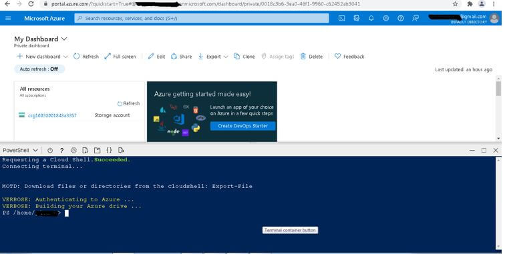505x254 pixels.
Task: Clone the dashboard
Action: pos(244,56)
